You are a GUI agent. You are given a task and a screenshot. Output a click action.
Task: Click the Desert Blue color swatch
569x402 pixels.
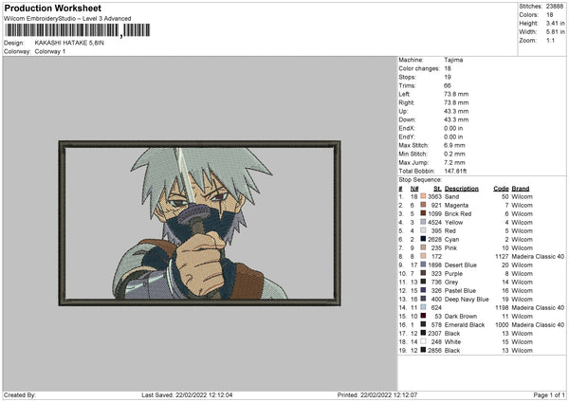[x=423, y=265]
